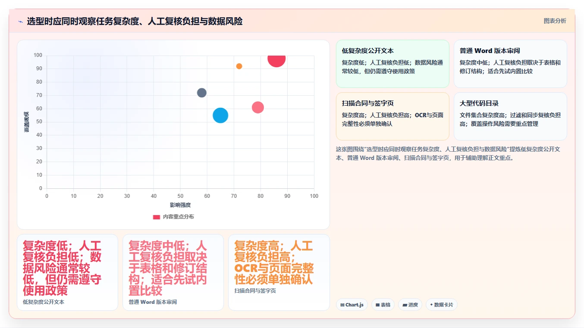Click the large red 复杂度低 headline text
The height and width of the screenshot is (328, 584).
[x=62, y=268]
